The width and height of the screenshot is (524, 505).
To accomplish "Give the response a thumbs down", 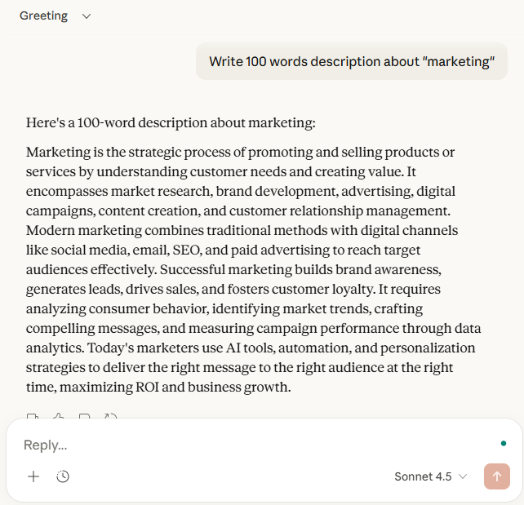I will click(84, 418).
